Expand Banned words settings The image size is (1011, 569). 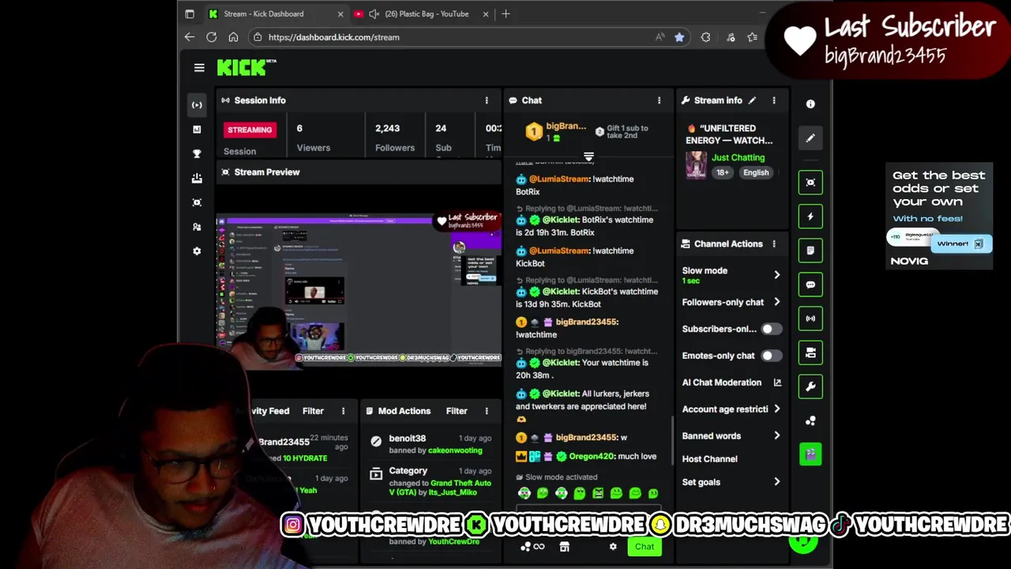coord(776,435)
